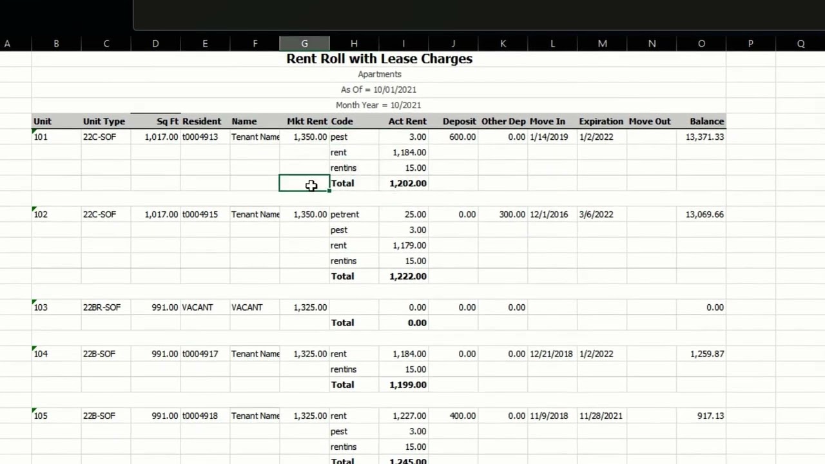Select the 'Expiration' header cell

[x=601, y=121]
